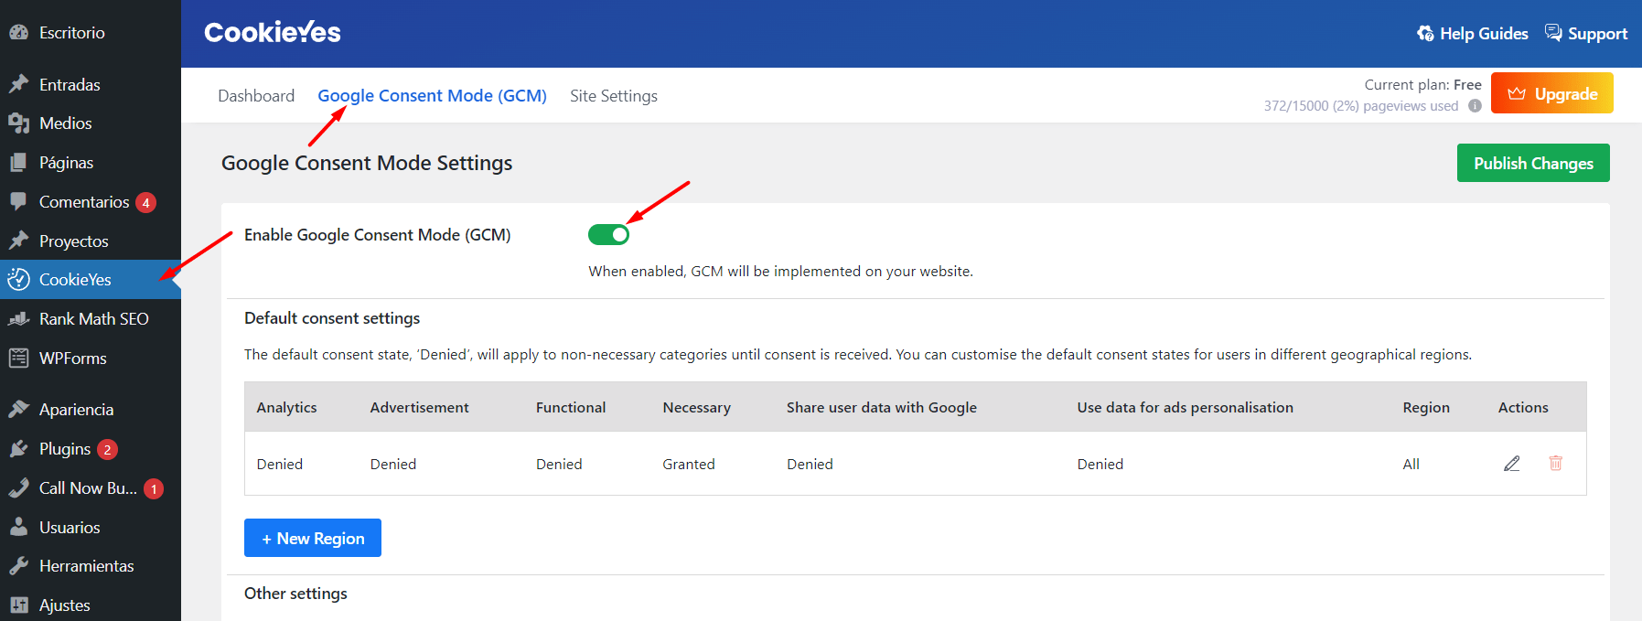Click the + New Region button
The height and width of the screenshot is (621, 1642).
point(313,538)
